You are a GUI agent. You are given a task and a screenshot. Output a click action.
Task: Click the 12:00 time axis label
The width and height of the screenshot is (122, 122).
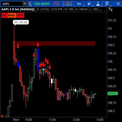76,120
